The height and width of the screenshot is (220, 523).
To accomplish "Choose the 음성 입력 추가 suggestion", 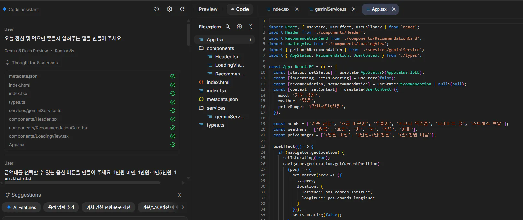I will click(61, 207).
